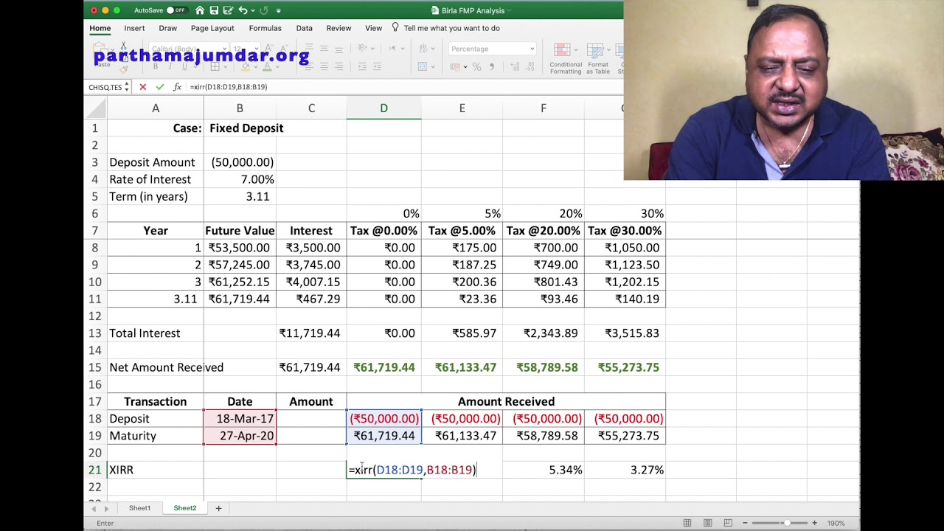Image resolution: width=944 pixels, height=531 pixels.
Task: Open the Insert ribbon tab
Action: point(134,28)
